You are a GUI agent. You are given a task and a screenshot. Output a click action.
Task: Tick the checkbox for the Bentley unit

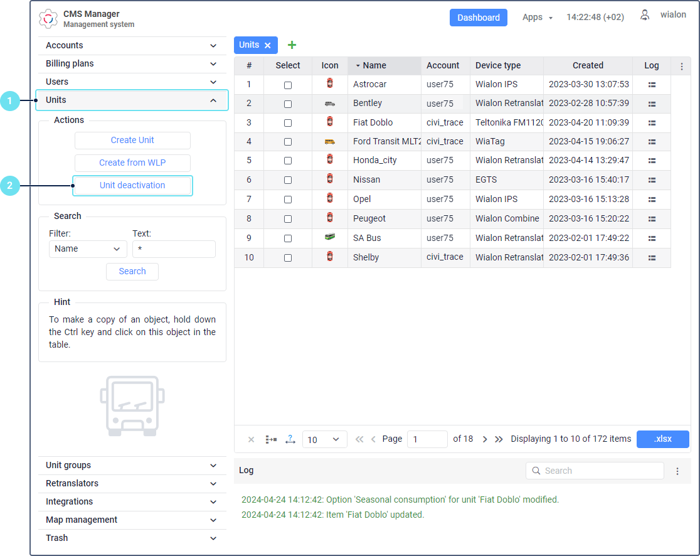tap(288, 104)
